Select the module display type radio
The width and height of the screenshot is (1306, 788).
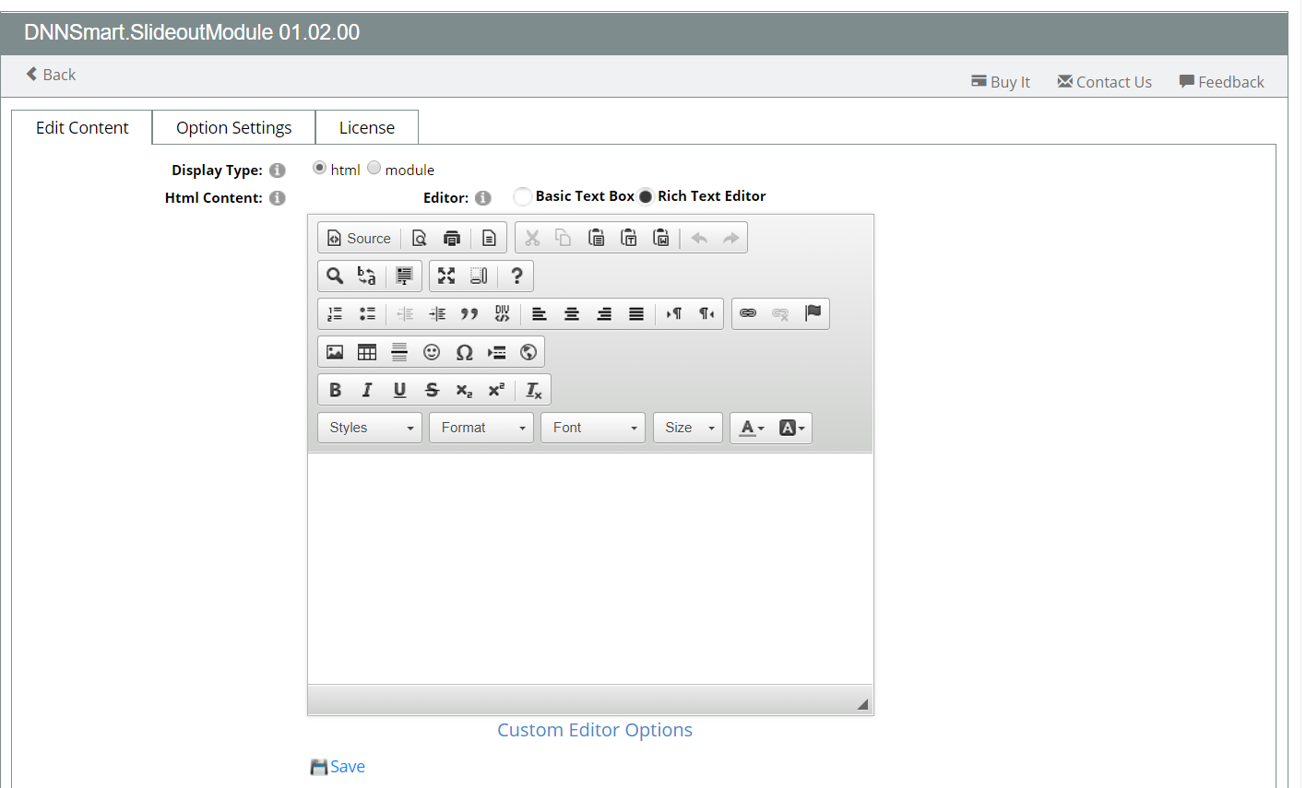(374, 168)
